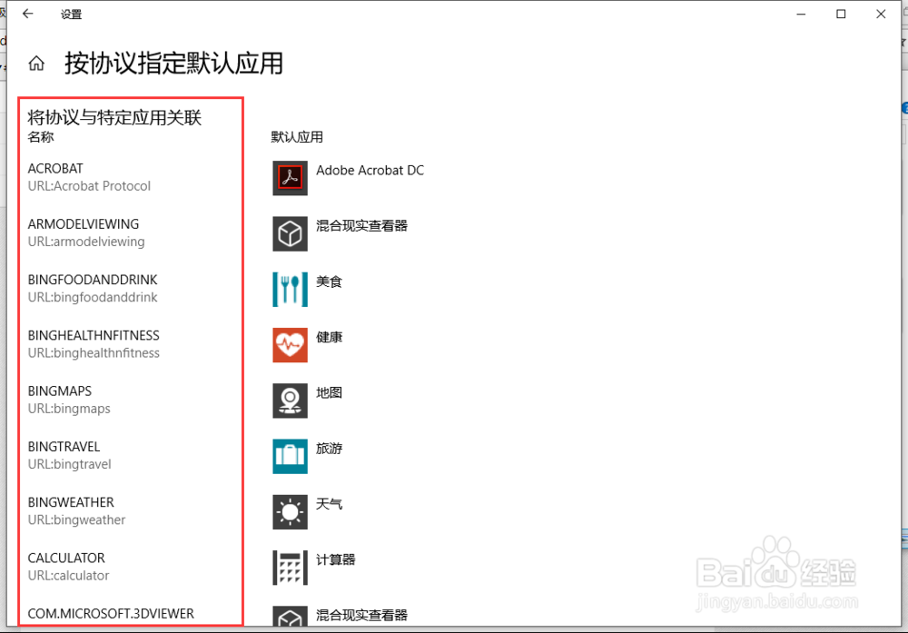This screenshot has width=908, height=633.
Task: Select URL:binghealthnfitness description text
Action: coord(94,352)
